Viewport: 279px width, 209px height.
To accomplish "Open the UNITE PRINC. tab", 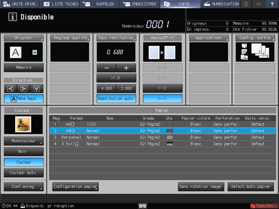I will point(20,4).
